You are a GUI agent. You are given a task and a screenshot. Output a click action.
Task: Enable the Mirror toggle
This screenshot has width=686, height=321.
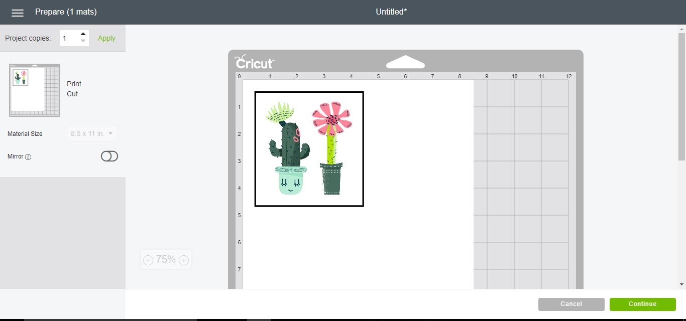(x=109, y=156)
